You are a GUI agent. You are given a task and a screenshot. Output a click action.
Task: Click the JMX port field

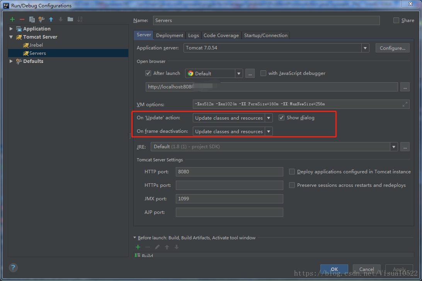(x=229, y=199)
